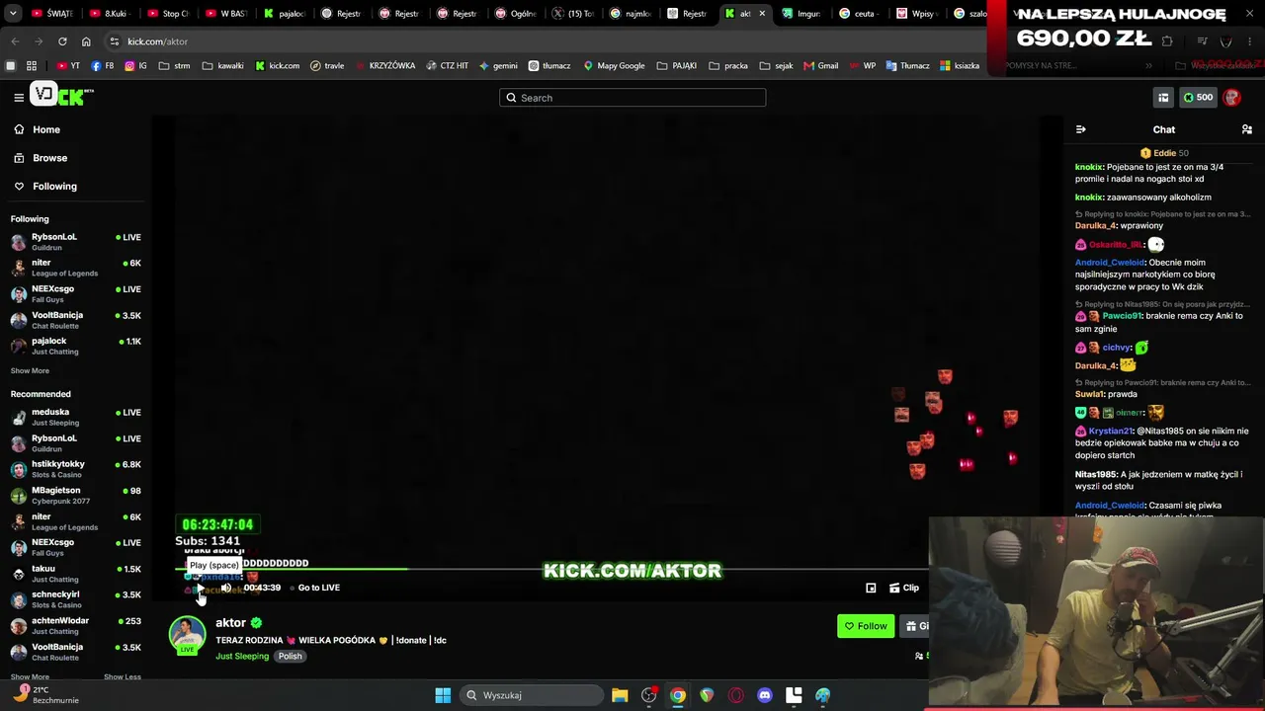Open the Windows Start menu

[443, 695]
